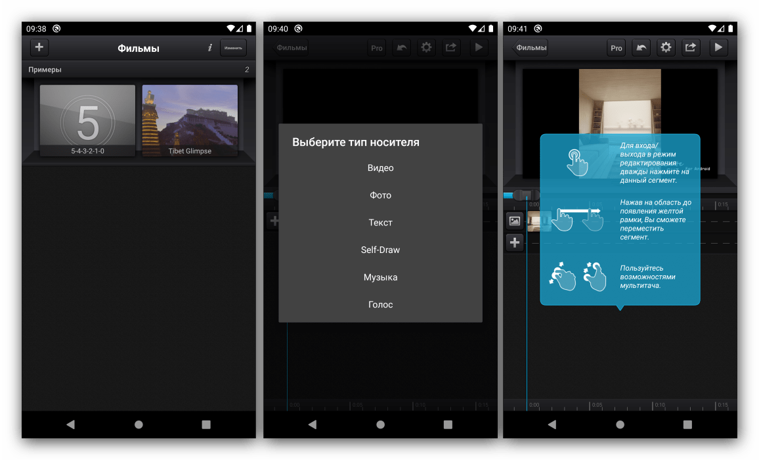Choose Голос to record voice
This screenshot has height=460, width=759.
(380, 305)
